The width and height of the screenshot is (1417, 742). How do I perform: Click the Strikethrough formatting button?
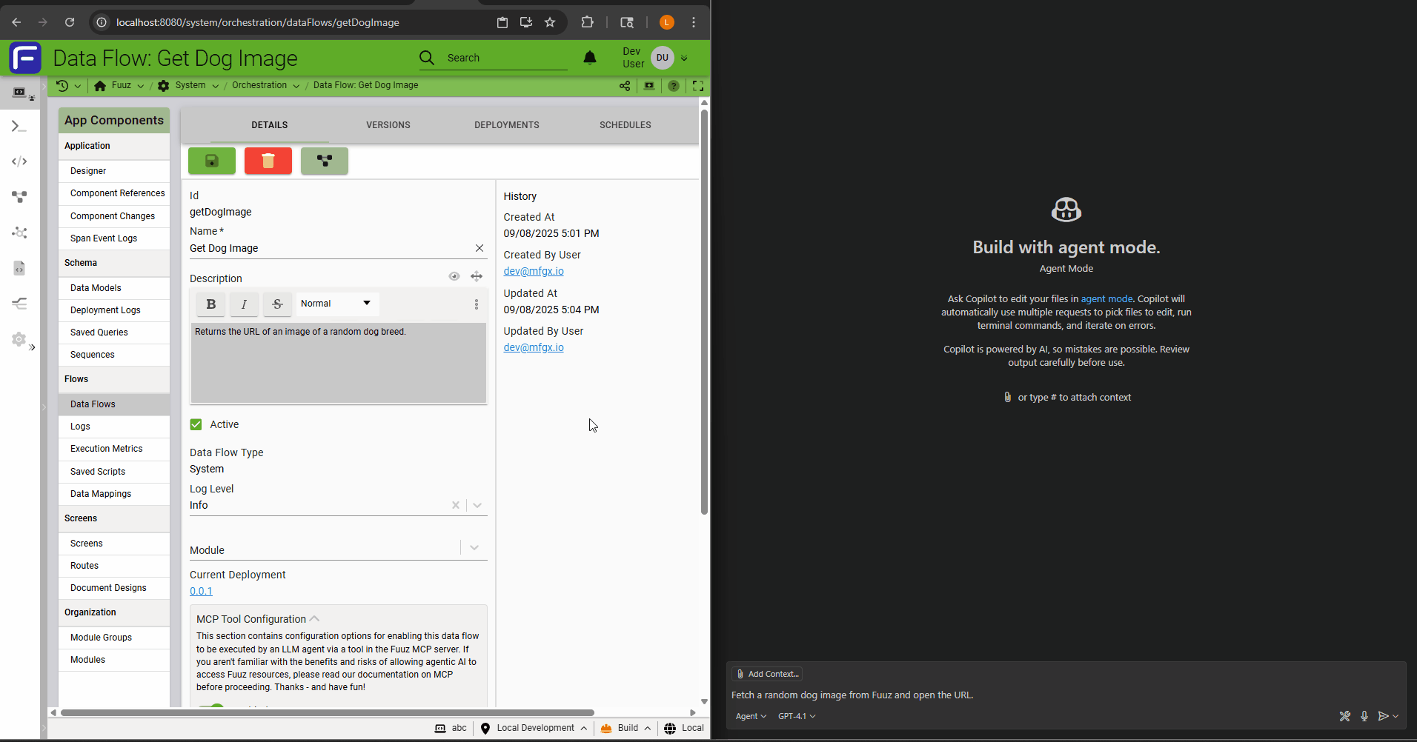[x=277, y=304]
